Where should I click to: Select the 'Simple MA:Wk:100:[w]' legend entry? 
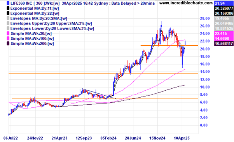coord(32,39)
